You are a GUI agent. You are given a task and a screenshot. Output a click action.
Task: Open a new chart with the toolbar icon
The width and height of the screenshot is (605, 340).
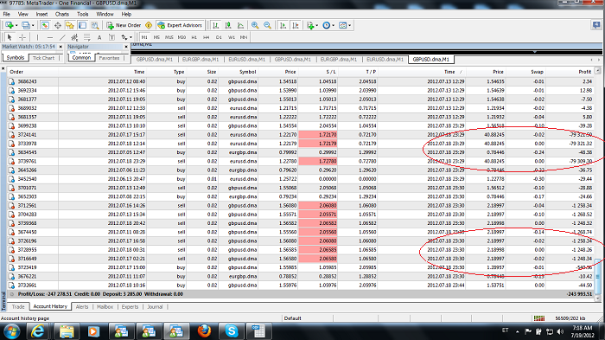pos(9,25)
